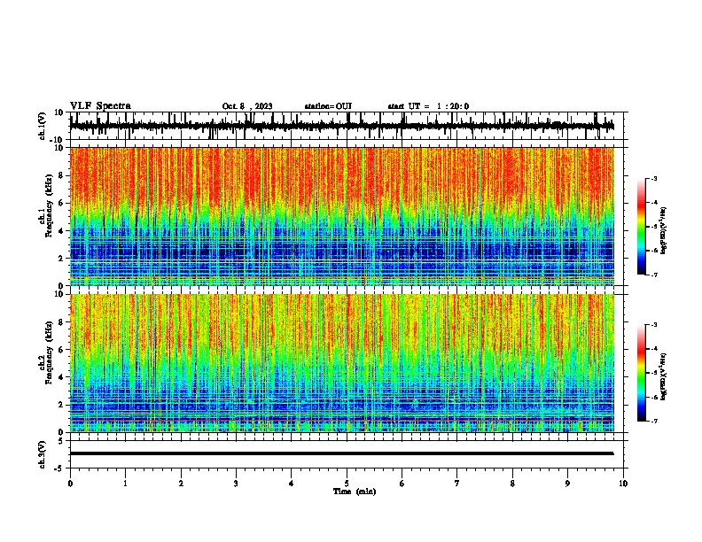Click the "6" kHz tick label of ch.2 spectrogram

point(61,350)
